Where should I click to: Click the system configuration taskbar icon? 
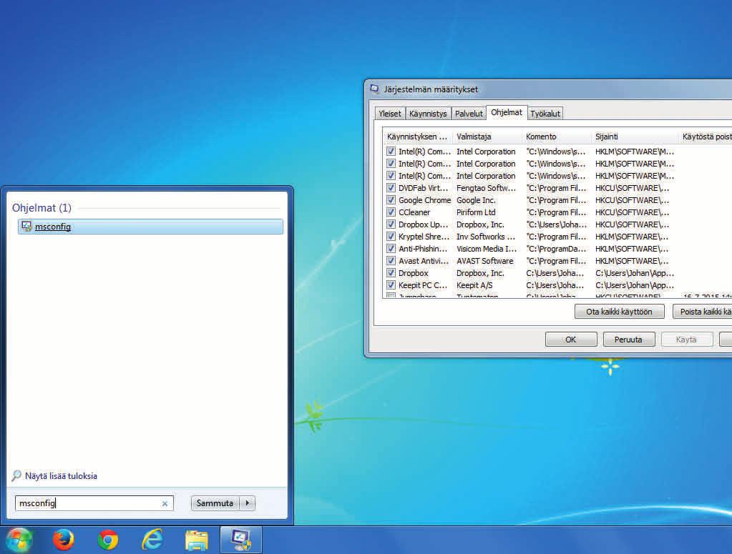(241, 540)
